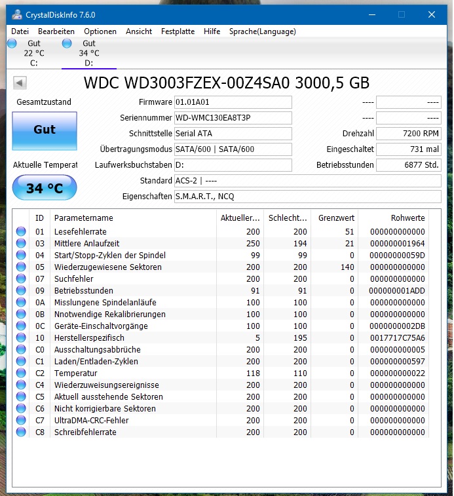
Task: Click the Eigenschaften field S.M.A.R.T., NCQ
Action: tap(307, 197)
